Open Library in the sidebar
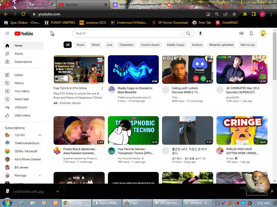 [x=23, y=75]
